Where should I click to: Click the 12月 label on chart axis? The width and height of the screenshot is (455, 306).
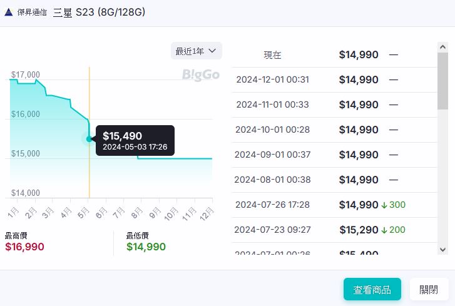pyautogui.click(x=203, y=213)
